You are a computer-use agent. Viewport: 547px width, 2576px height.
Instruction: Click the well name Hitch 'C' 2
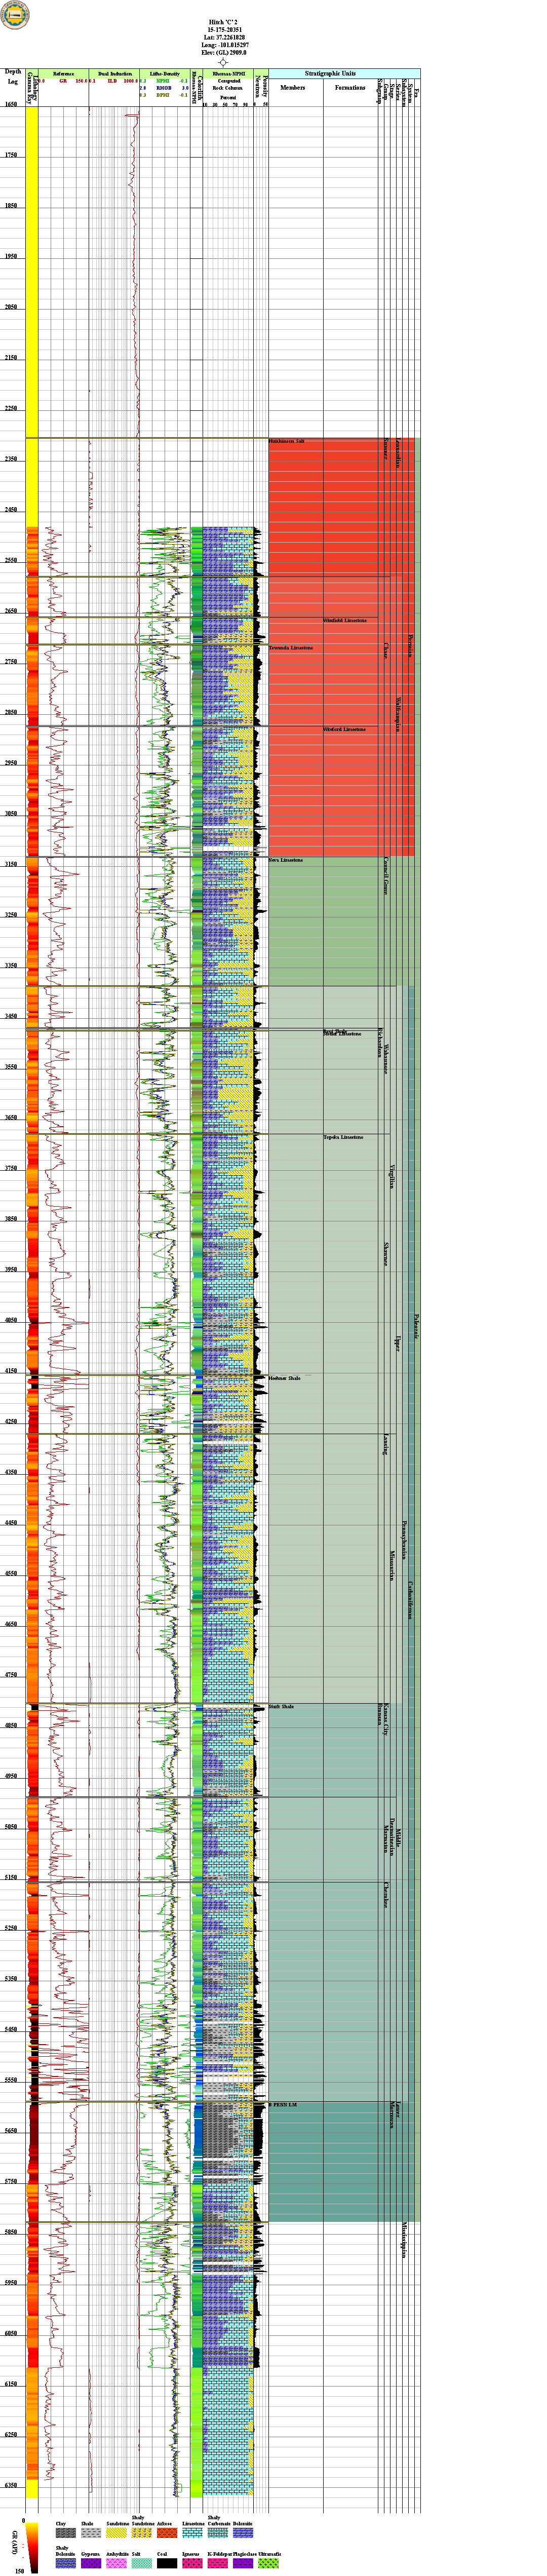pyautogui.click(x=223, y=21)
